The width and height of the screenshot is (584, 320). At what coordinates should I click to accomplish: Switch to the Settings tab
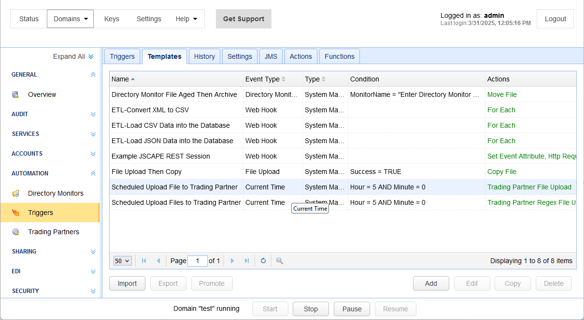click(x=240, y=56)
